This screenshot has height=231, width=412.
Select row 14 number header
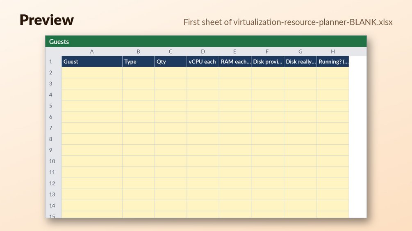pos(53,206)
